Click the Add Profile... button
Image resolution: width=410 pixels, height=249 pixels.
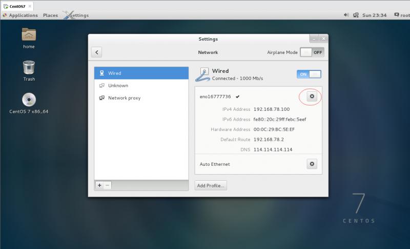click(x=211, y=185)
